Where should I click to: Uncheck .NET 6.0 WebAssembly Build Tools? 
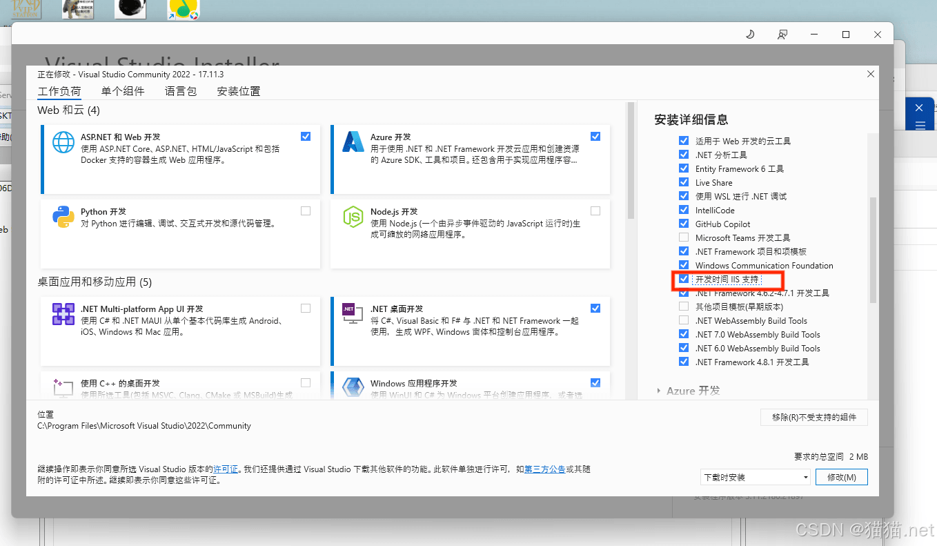684,348
